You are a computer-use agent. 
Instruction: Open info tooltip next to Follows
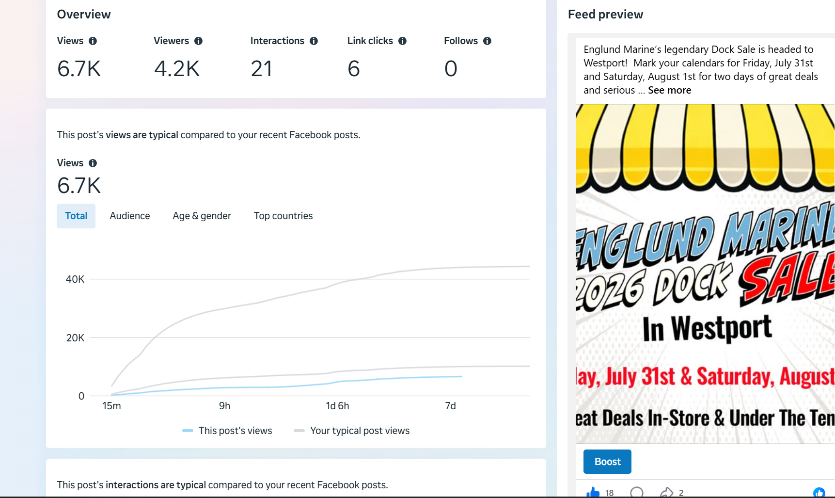pos(487,41)
